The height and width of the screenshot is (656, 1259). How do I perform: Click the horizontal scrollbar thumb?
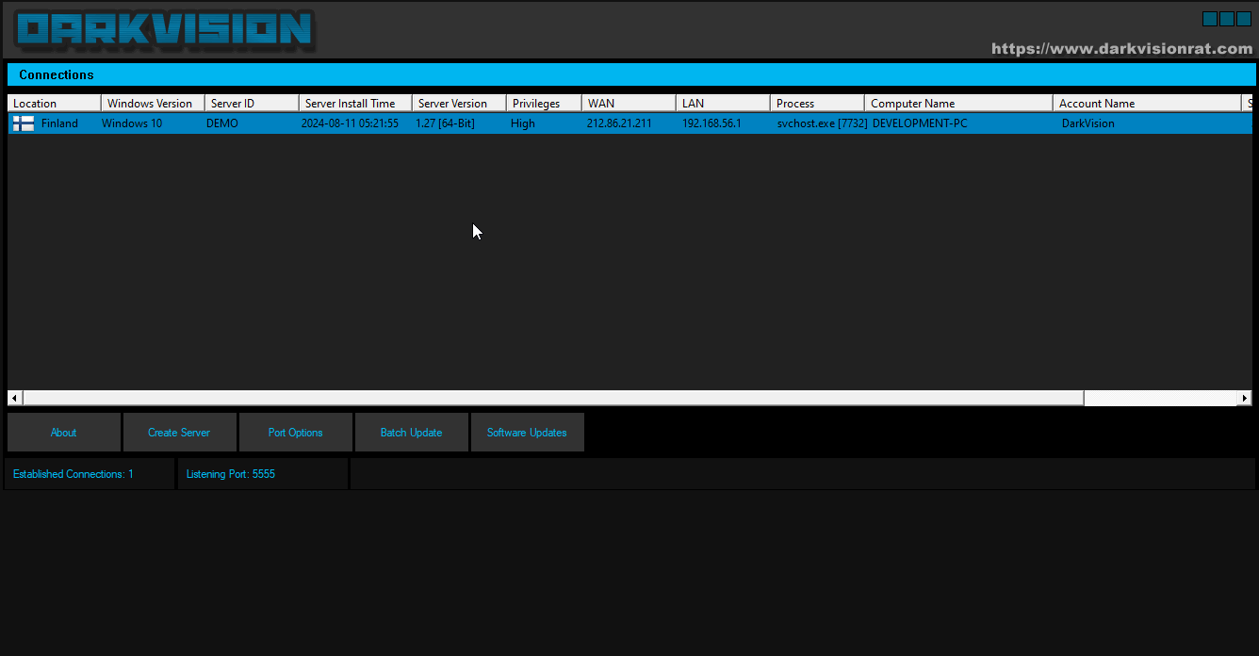553,398
